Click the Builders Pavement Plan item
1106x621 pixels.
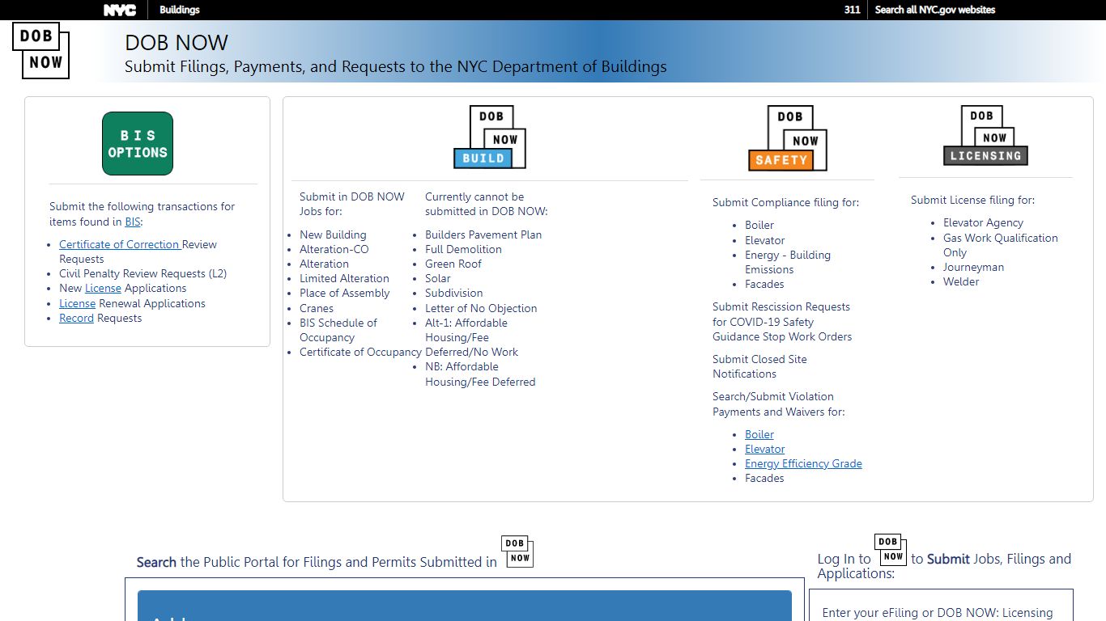(x=483, y=234)
